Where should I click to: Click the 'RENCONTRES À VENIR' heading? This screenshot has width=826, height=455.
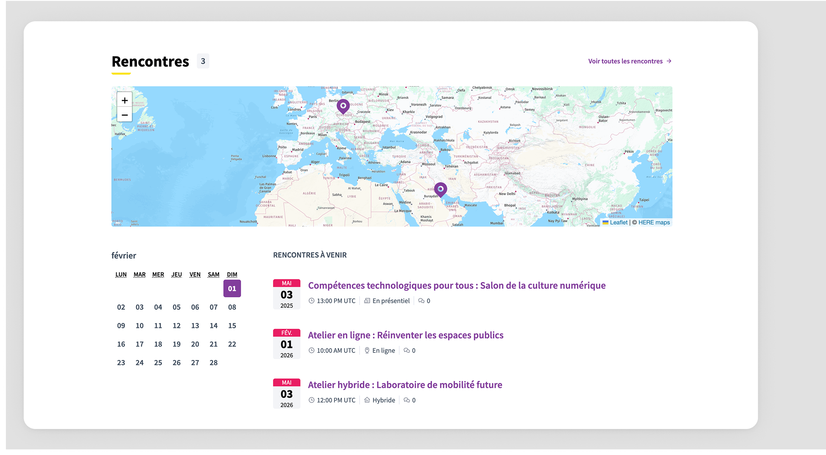click(x=310, y=255)
